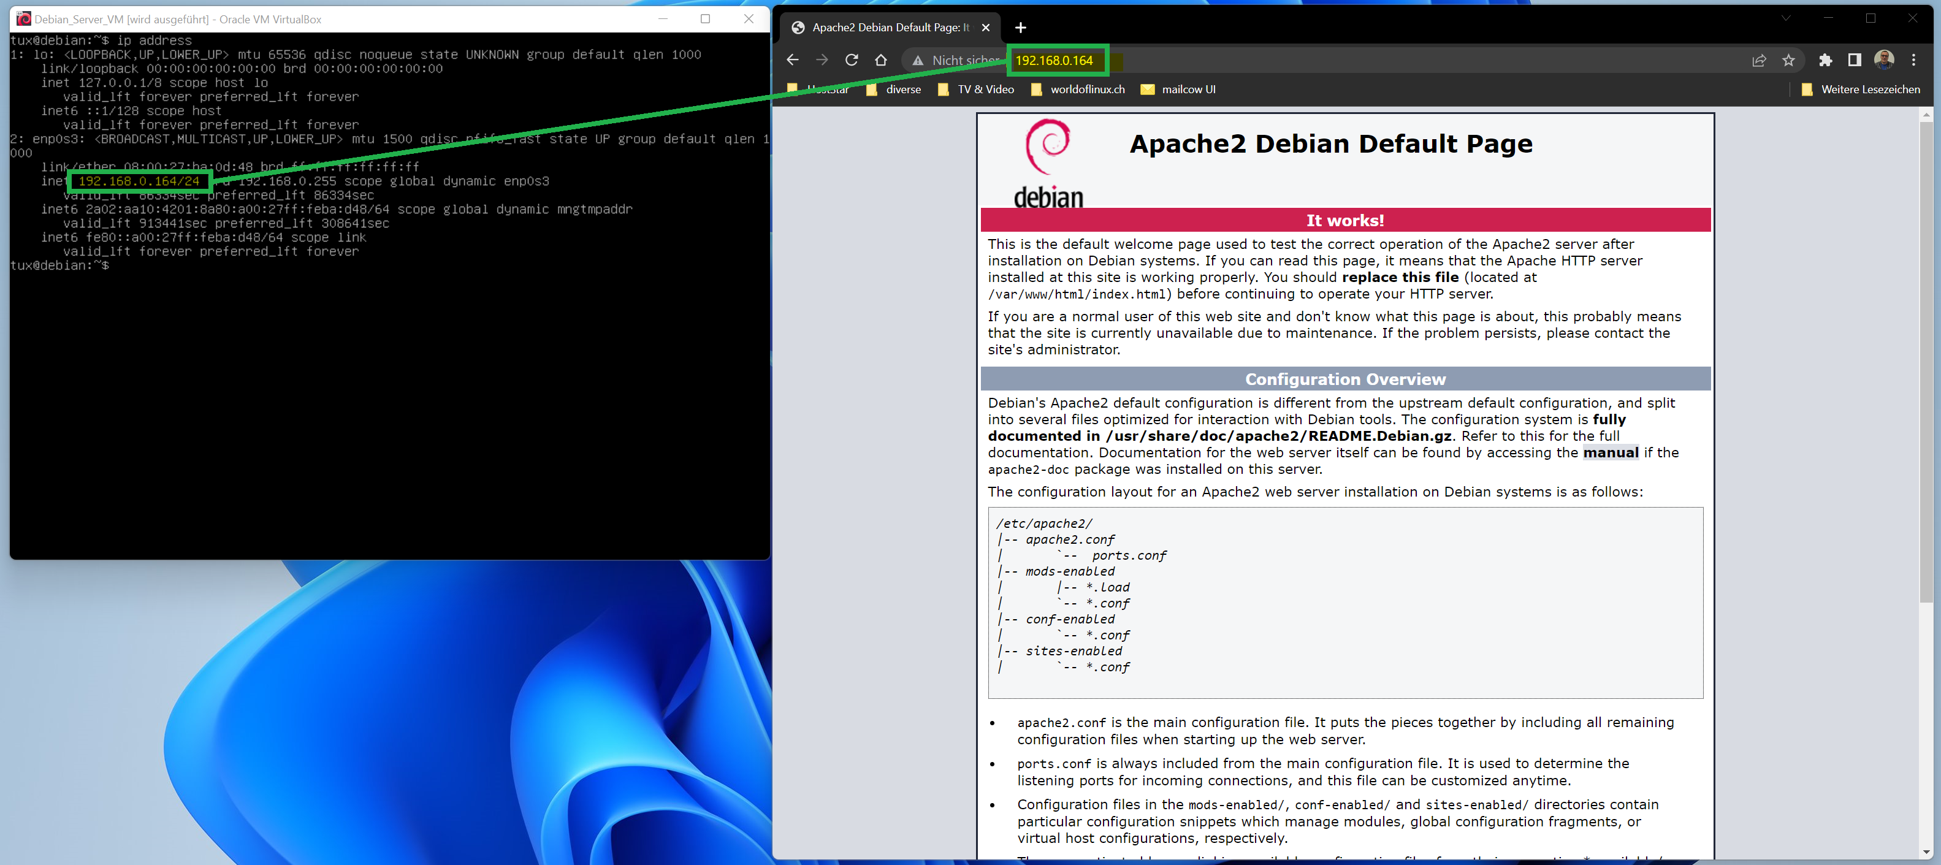Open the 'mailcow UI' bookmark
This screenshot has width=1941, height=865.
click(x=1178, y=90)
